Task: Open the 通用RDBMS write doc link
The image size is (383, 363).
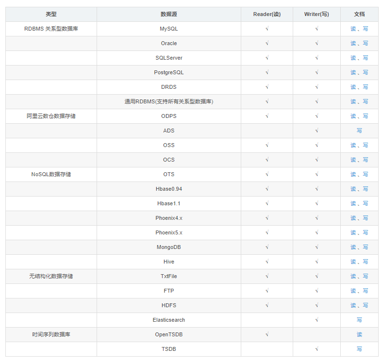Action: pos(366,101)
